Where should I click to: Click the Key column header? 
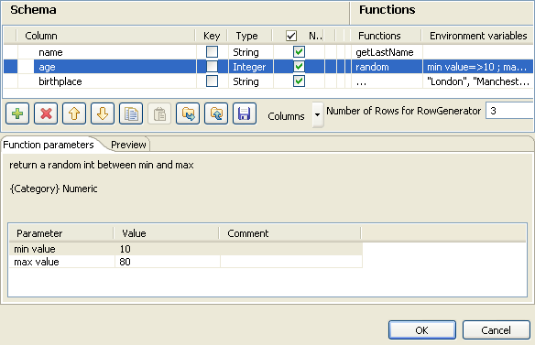[212, 36]
